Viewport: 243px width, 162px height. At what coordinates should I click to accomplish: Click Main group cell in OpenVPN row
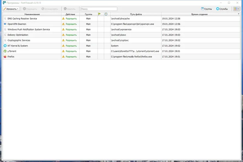[88, 24]
